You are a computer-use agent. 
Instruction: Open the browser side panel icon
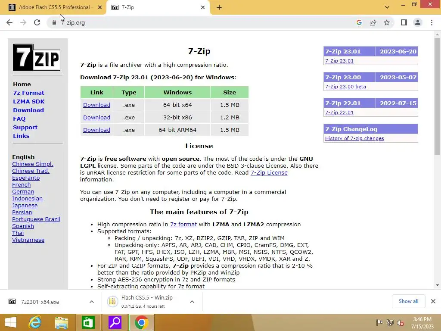[404, 22]
